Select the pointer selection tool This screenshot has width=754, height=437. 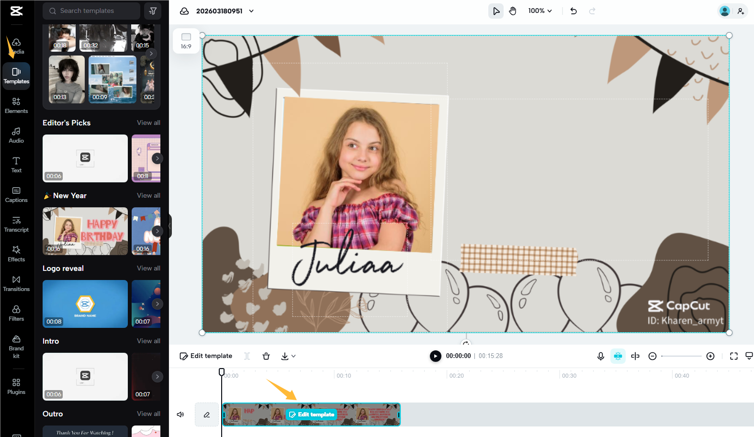tap(496, 11)
